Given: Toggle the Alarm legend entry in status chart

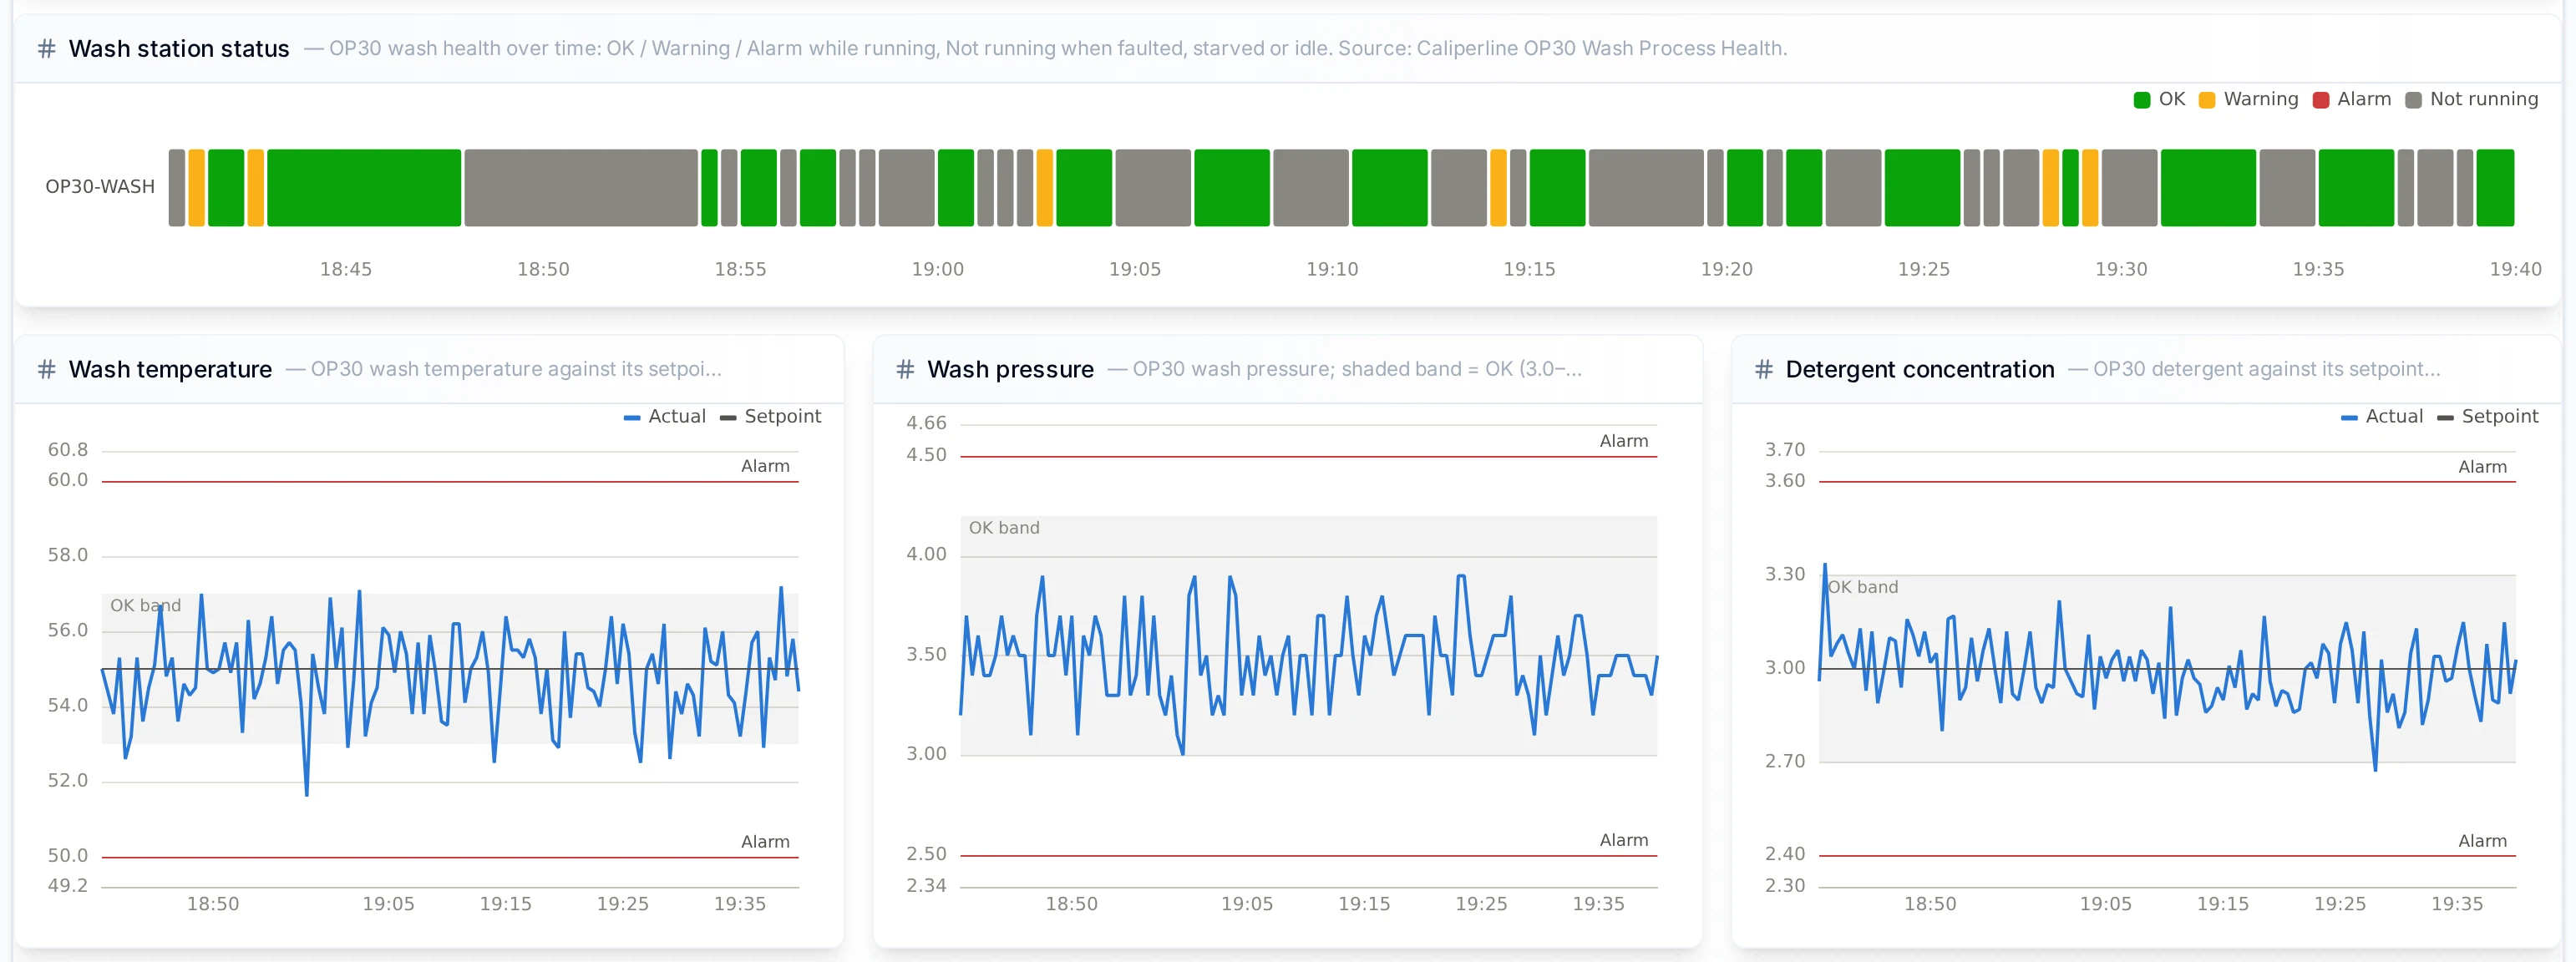Looking at the screenshot, I should [2351, 99].
